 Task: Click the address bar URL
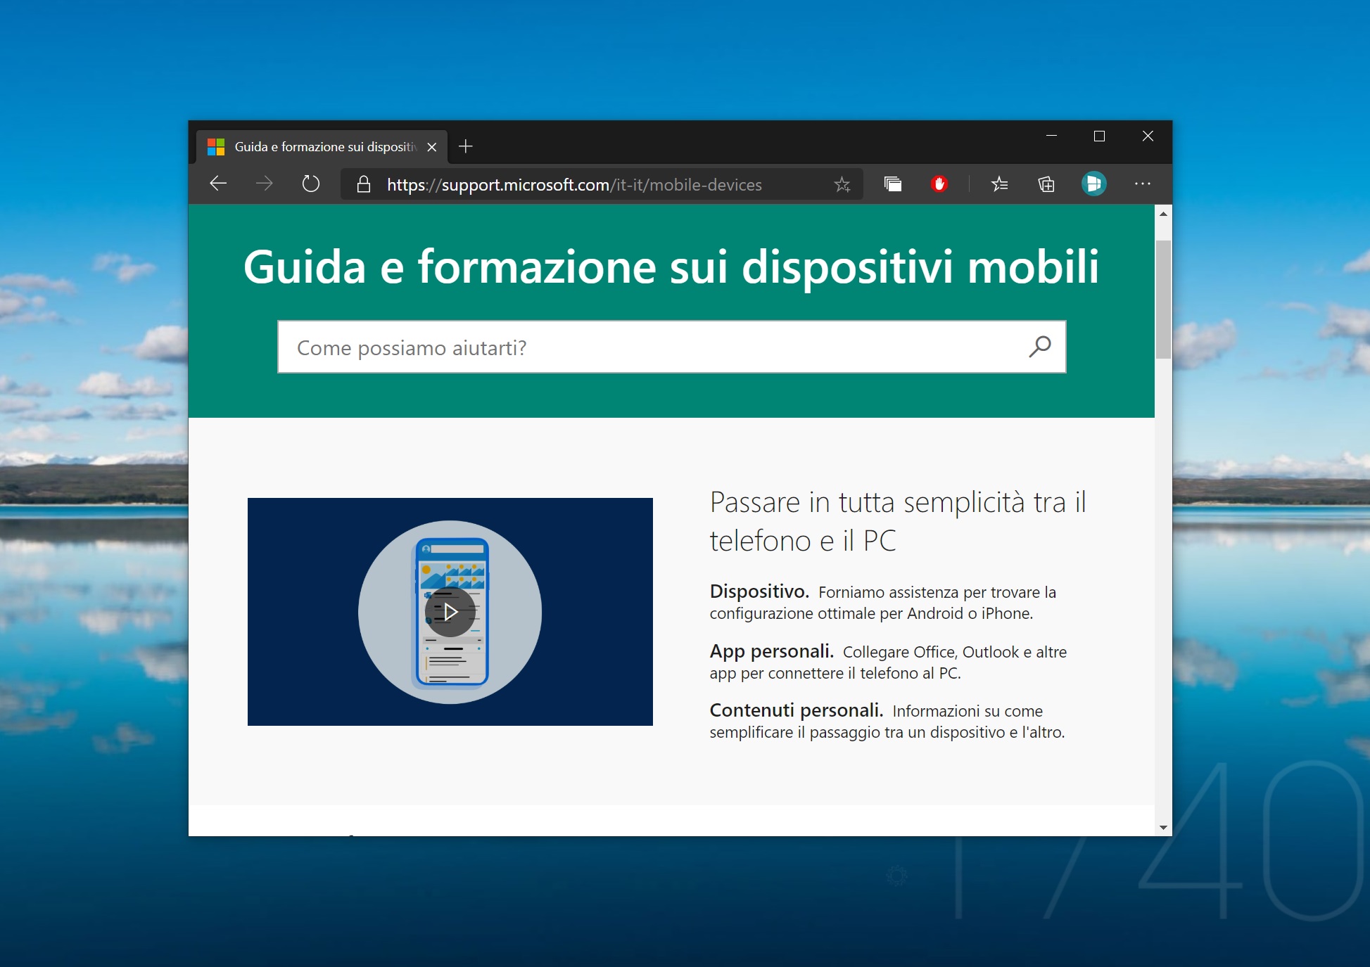point(574,185)
